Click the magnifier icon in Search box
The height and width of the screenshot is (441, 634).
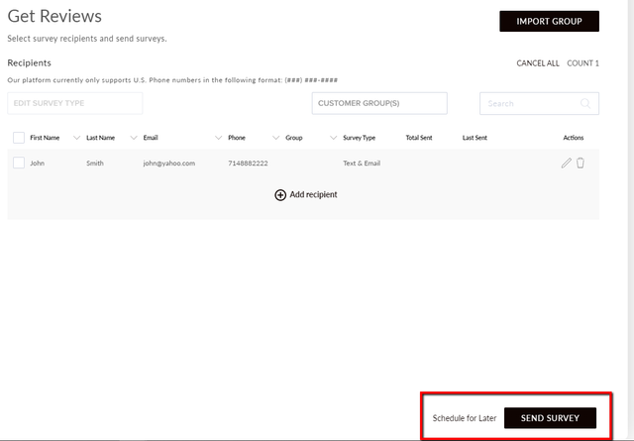pos(585,104)
